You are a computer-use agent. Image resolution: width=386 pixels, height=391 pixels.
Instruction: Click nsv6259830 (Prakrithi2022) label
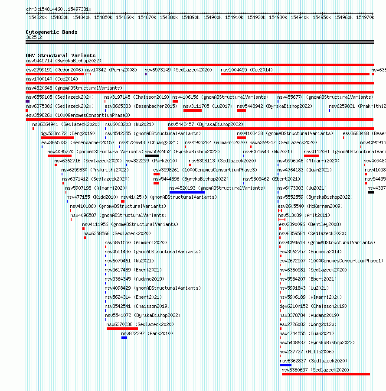(x=95, y=170)
